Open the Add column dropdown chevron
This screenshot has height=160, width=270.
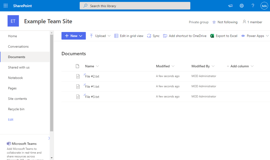pyautogui.click(x=252, y=66)
